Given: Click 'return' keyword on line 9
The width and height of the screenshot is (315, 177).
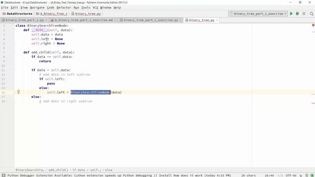Looking at the screenshot, I should 45,61.
